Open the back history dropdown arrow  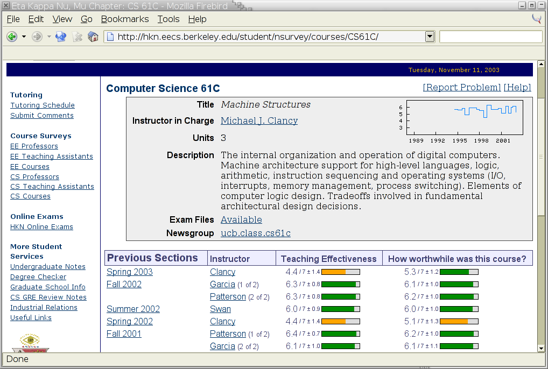(24, 37)
